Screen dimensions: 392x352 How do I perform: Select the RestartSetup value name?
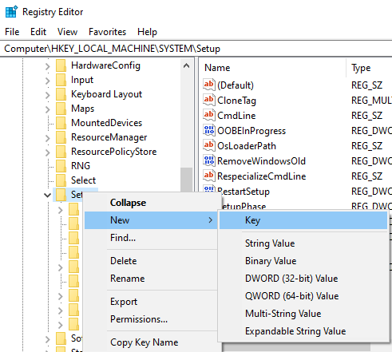[x=244, y=192]
